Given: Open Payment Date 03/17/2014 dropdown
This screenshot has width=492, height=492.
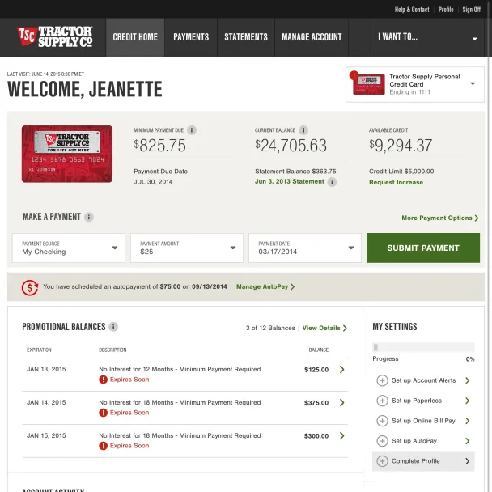Looking at the screenshot, I should pyautogui.click(x=305, y=248).
